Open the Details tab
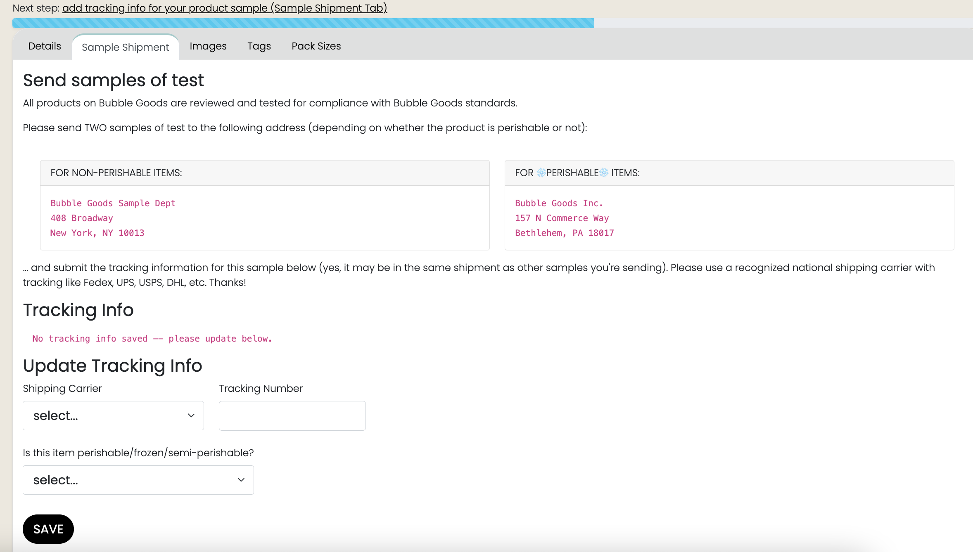The width and height of the screenshot is (973, 552). 45,46
